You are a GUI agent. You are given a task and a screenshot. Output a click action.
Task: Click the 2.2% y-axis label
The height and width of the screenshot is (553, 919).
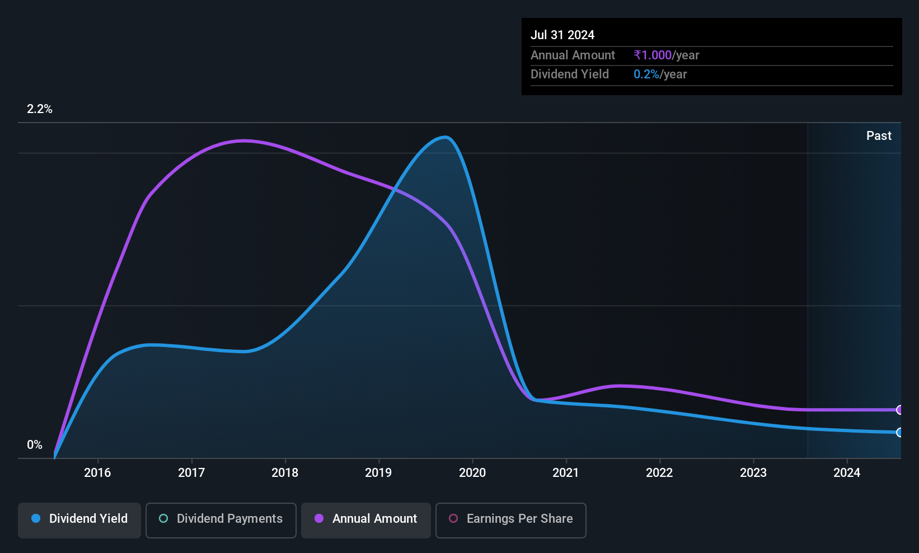coord(40,109)
